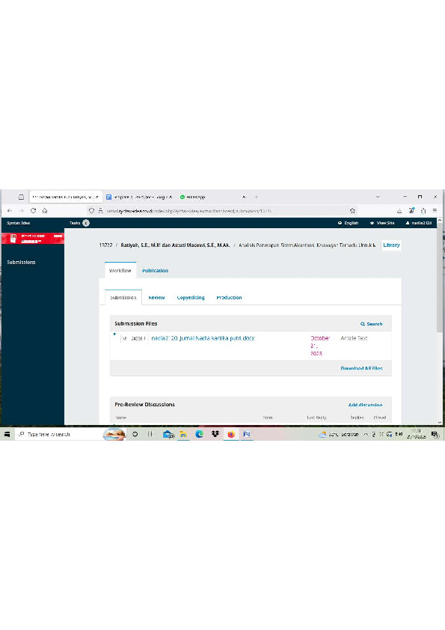Click Download All Files link
The image size is (445, 630).
click(x=361, y=368)
